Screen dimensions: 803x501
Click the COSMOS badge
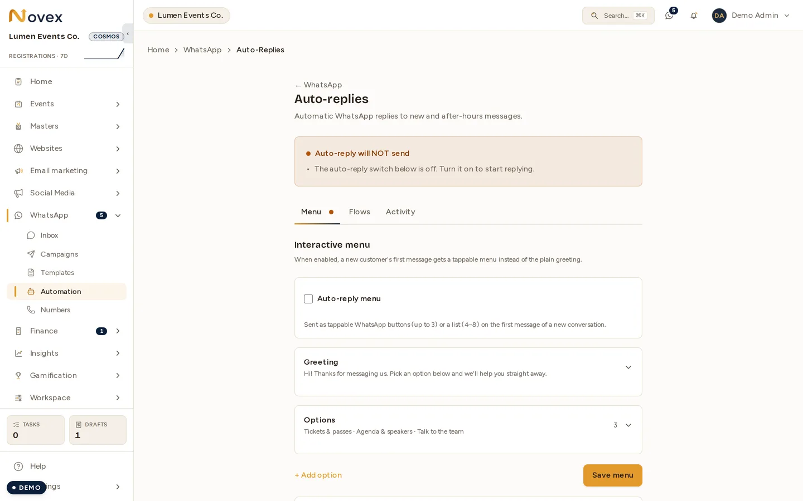pyautogui.click(x=107, y=37)
